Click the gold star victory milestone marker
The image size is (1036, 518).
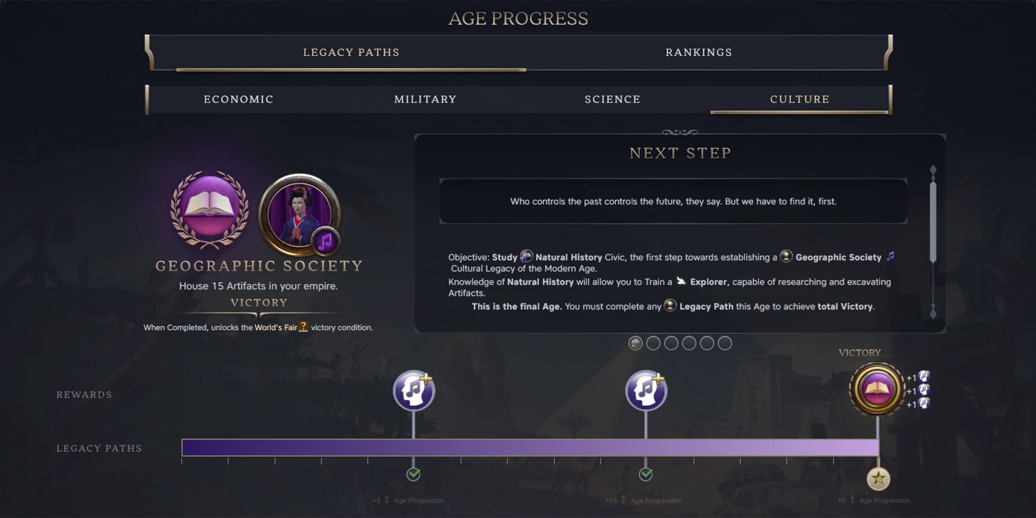click(x=878, y=479)
